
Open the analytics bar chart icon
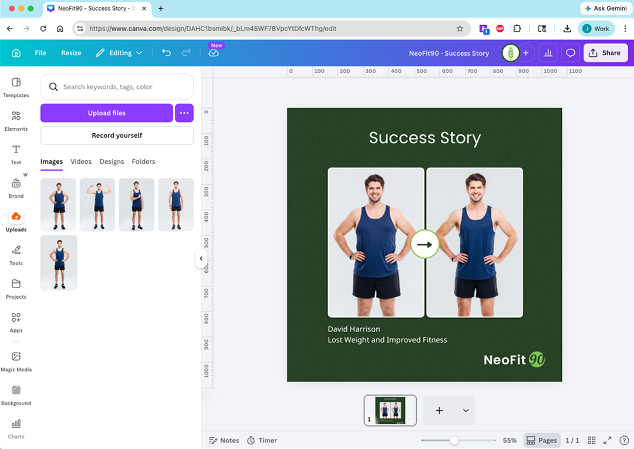[548, 53]
